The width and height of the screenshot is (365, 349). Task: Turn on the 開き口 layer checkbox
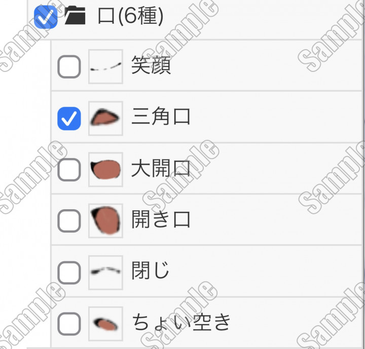69,221
